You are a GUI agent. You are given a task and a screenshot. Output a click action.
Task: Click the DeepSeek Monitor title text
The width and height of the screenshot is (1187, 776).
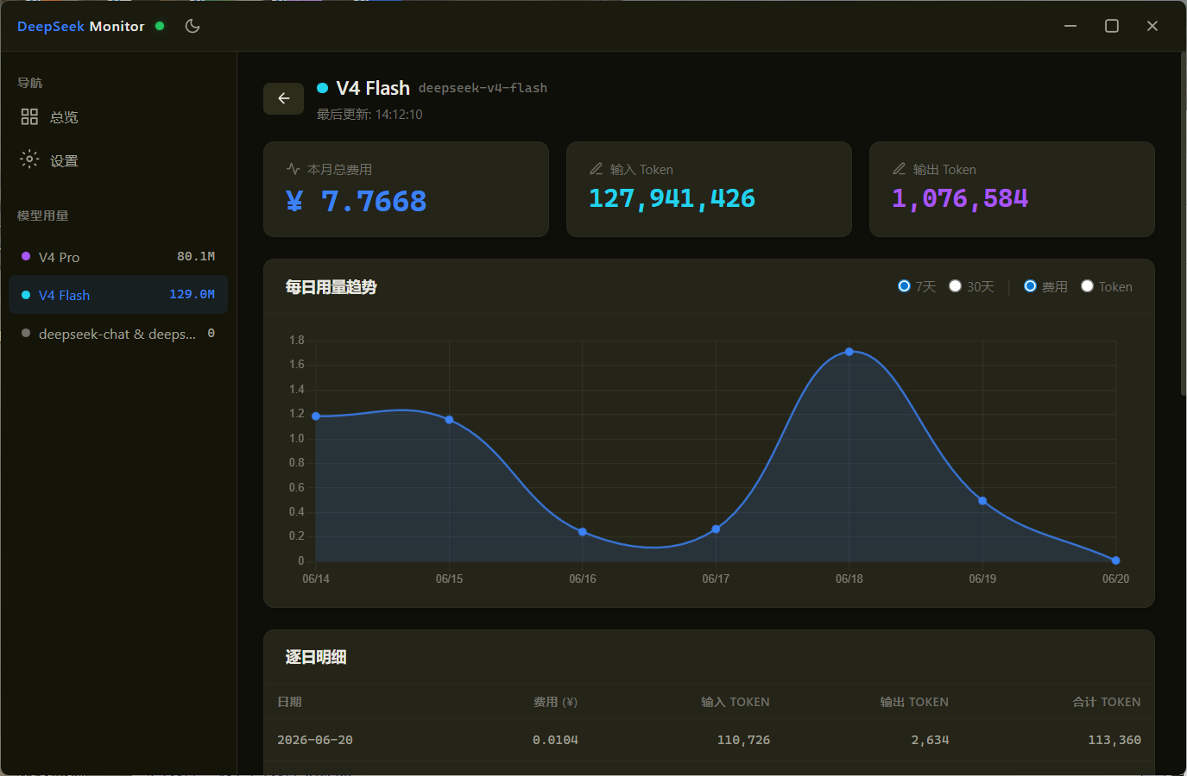pos(81,26)
